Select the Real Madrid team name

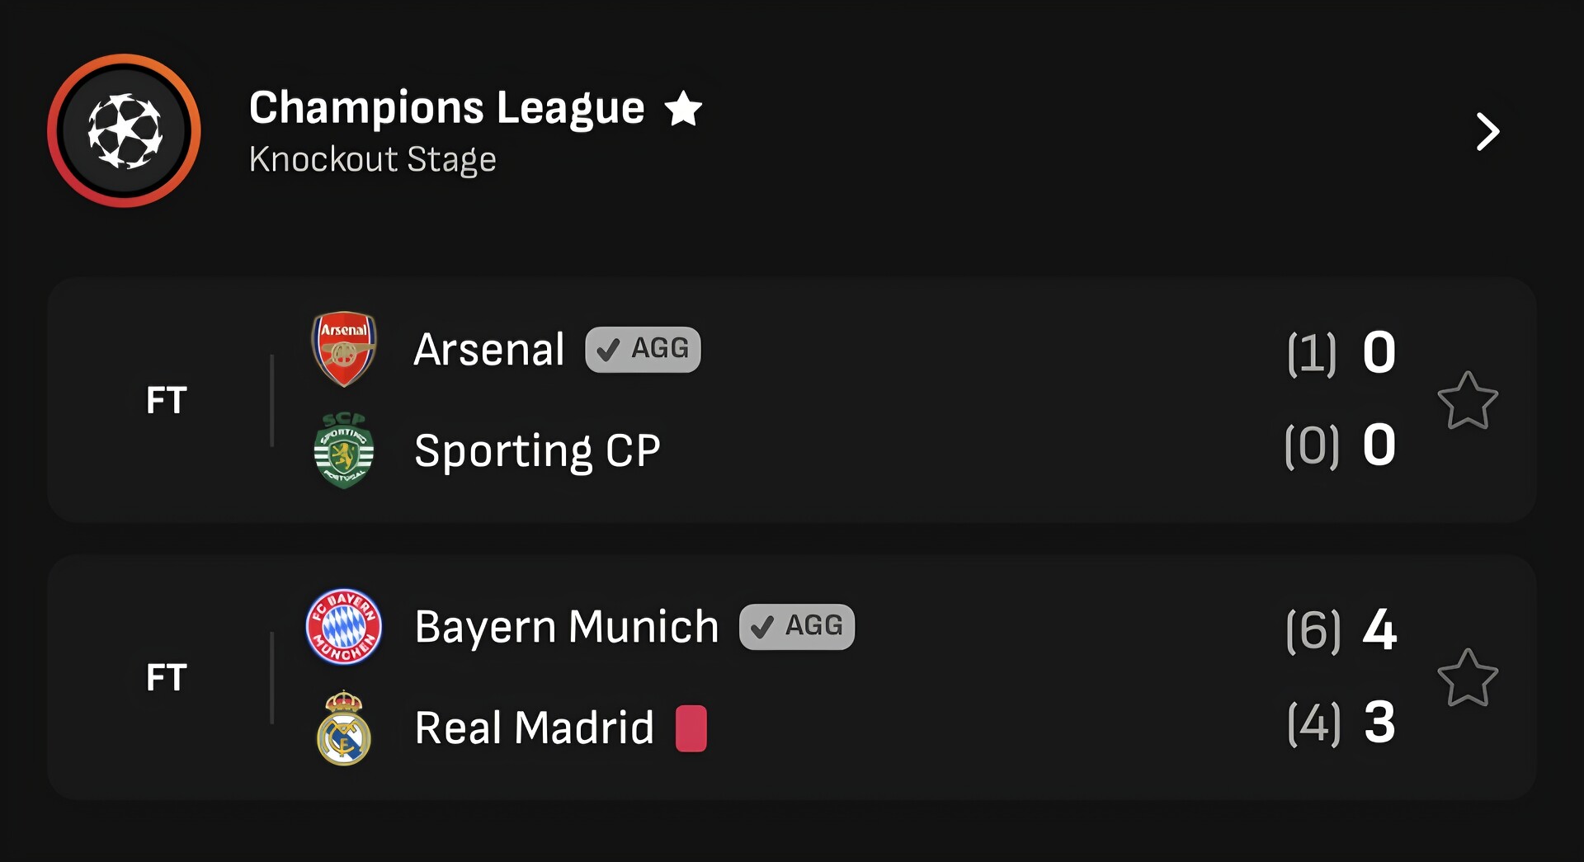click(x=534, y=728)
